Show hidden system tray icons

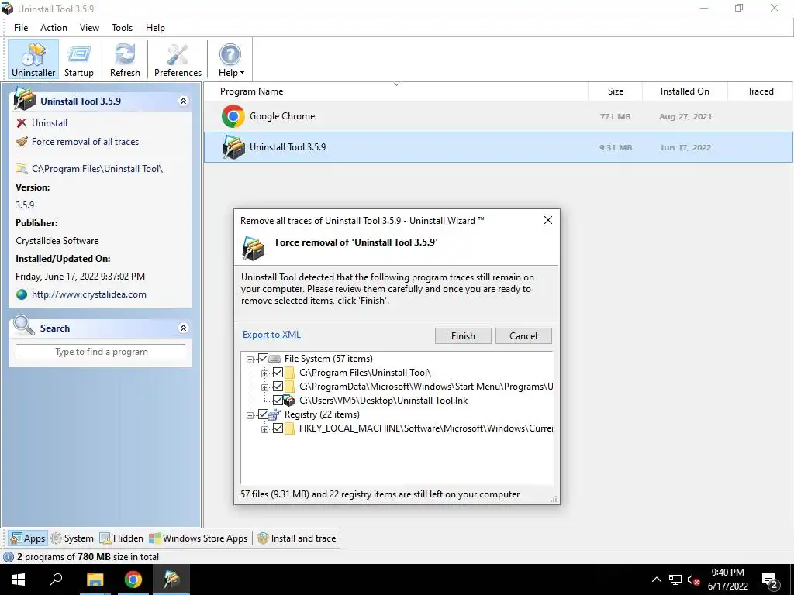pyautogui.click(x=656, y=580)
